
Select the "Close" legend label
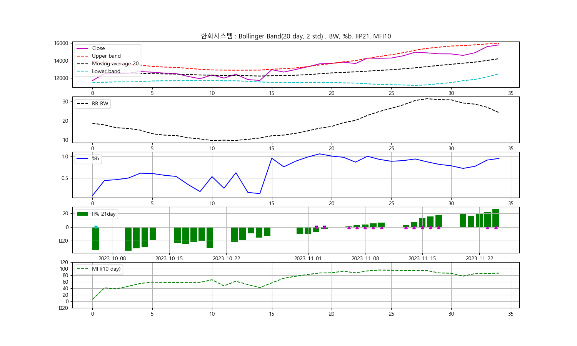tap(98, 48)
